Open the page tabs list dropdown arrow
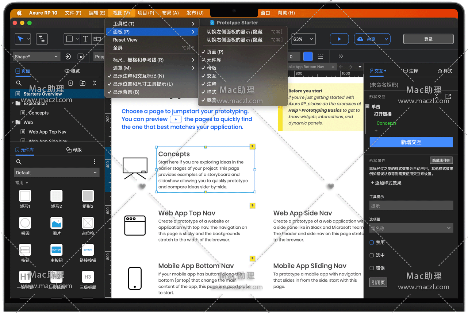The width and height of the screenshot is (468, 313). (360, 67)
